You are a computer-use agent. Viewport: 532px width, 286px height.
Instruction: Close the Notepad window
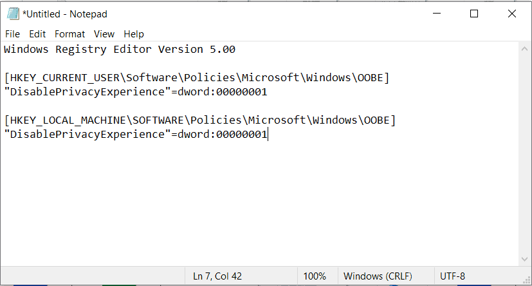coord(511,14)
